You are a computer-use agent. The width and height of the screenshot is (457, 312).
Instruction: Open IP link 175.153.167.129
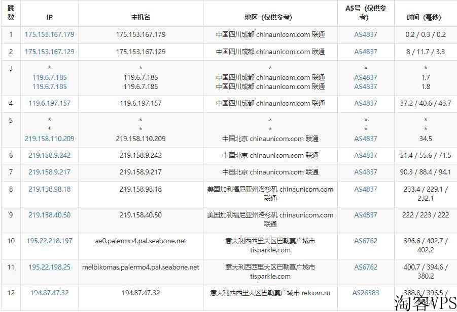pos(49,52)
